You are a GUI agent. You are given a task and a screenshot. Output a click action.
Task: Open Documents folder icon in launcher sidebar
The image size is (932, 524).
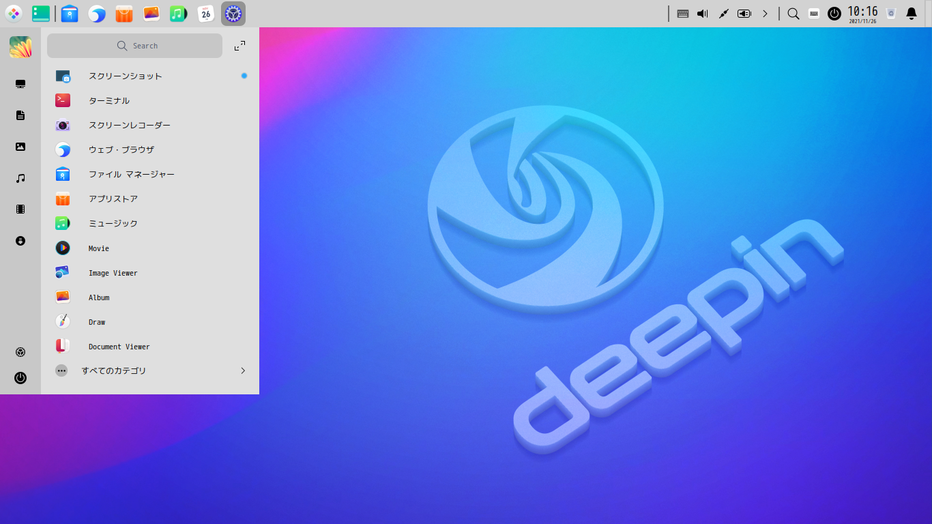(20, 115)
